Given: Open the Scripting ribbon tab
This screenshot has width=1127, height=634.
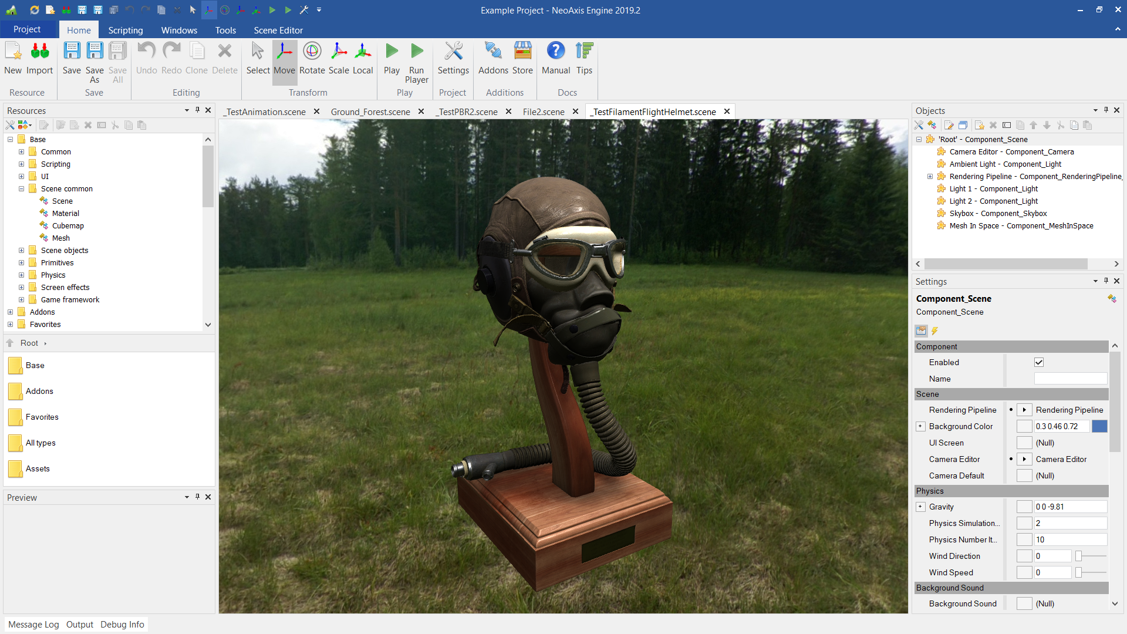Looking at the screenshot, I should (x=125, y=30).
